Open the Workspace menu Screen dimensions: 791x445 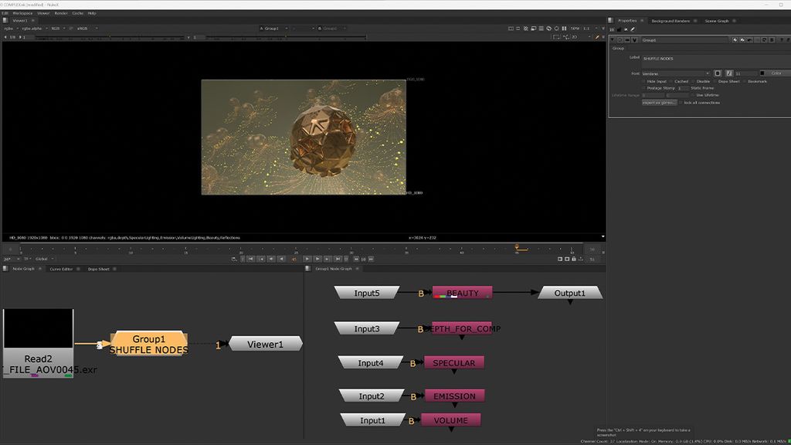(x=22, y=12)
